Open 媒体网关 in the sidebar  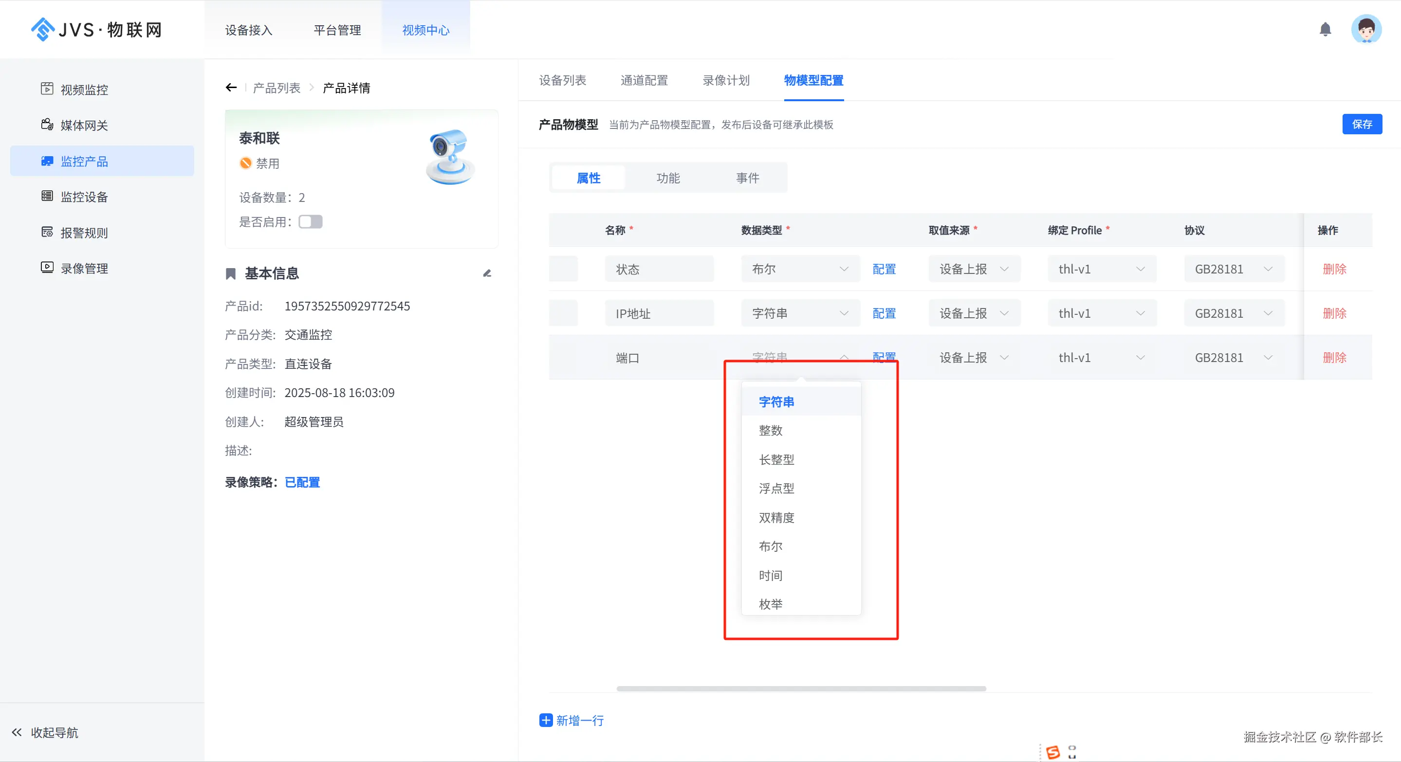pos(84,126)
